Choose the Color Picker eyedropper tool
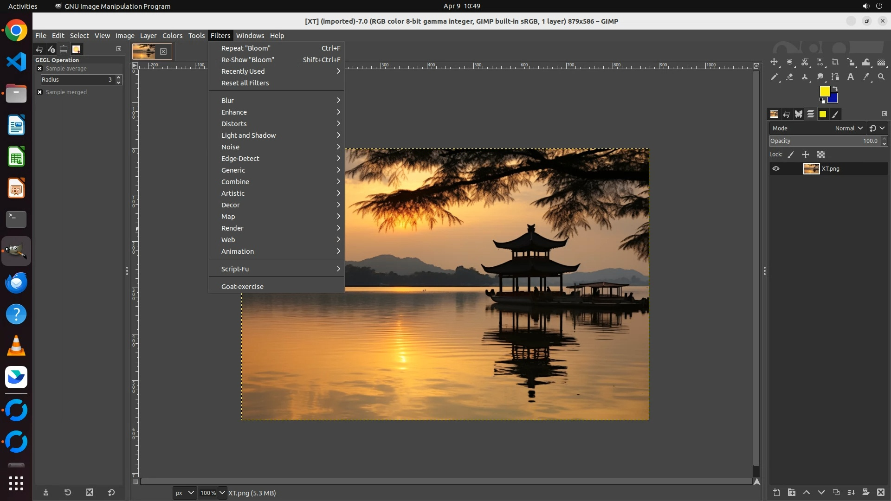Screen dimensions: 891x501 point(866,77)
